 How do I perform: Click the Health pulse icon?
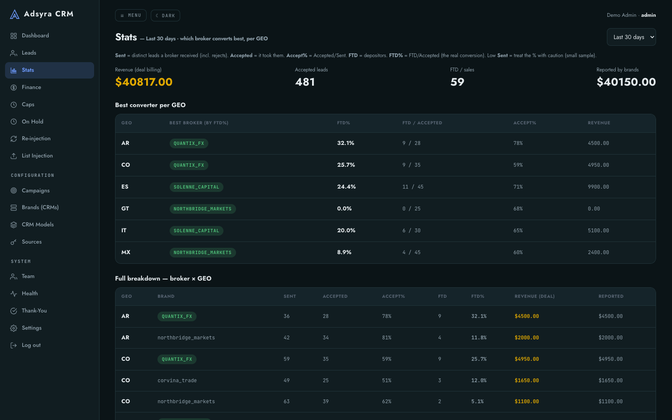(x=13, y=294)
